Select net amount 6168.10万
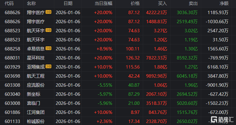 (218, 67)
